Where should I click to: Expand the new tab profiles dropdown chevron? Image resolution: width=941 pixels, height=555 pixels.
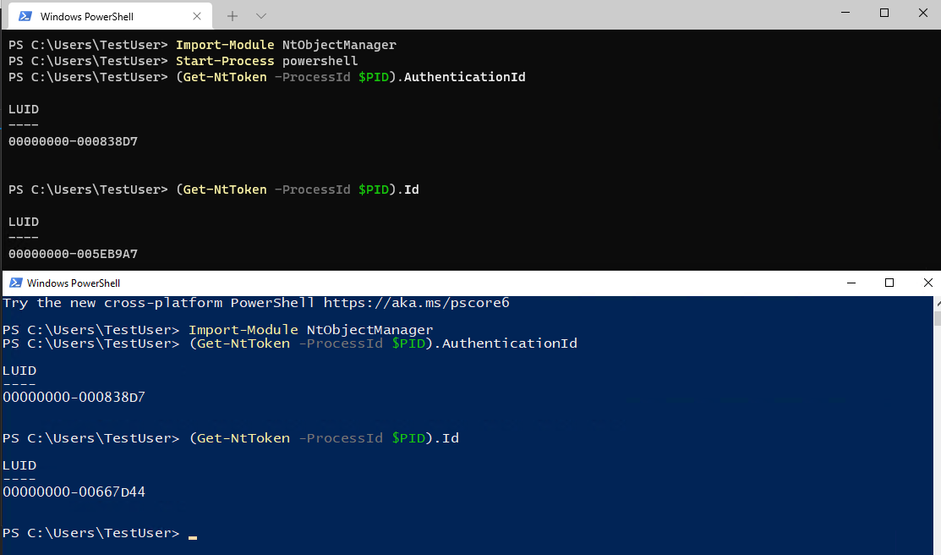coord(261,16)
